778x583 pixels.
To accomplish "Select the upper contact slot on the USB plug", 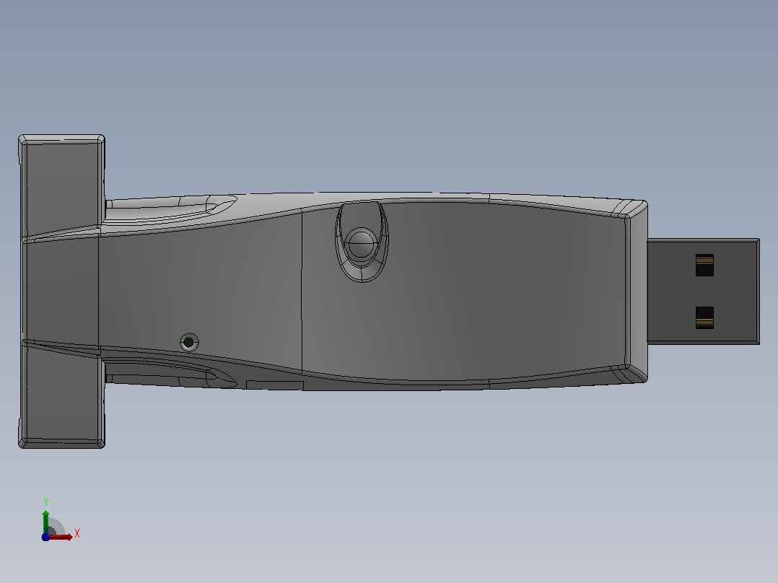I will [x=704, y=265].
